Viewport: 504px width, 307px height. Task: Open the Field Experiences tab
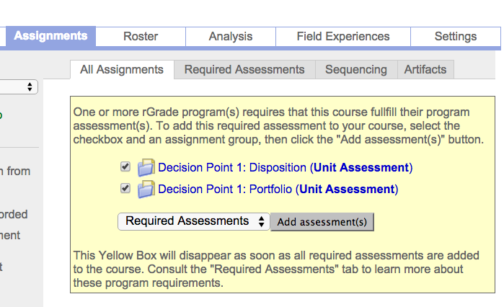tap(343, 36)
